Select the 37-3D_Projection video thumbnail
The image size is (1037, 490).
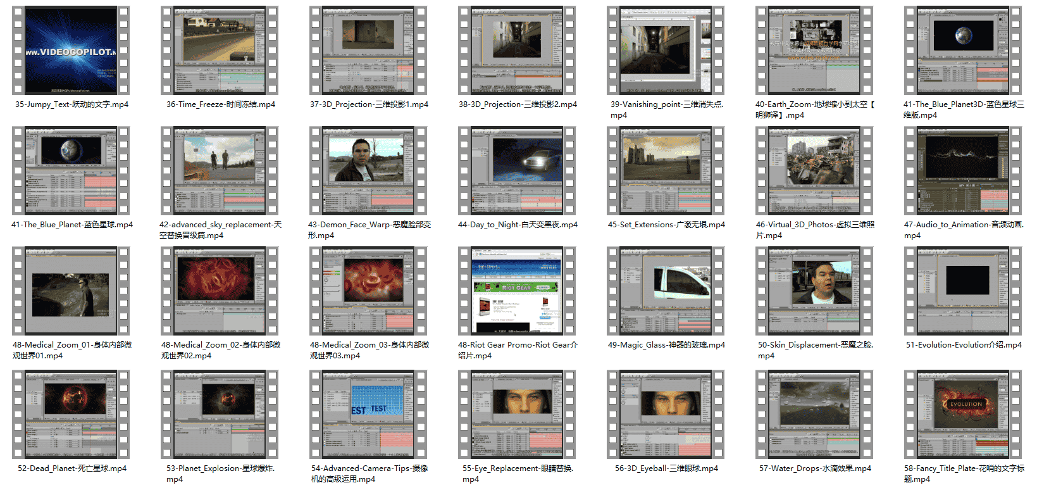click(368, 51)
